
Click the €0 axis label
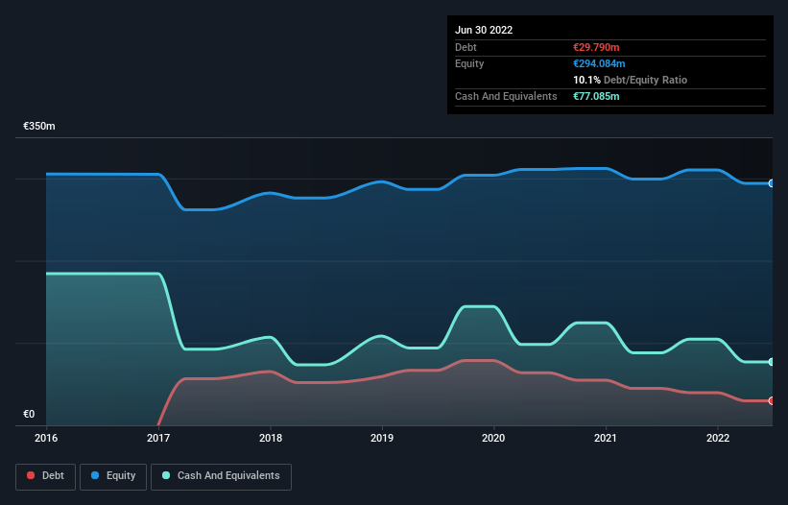coord(29,414)
